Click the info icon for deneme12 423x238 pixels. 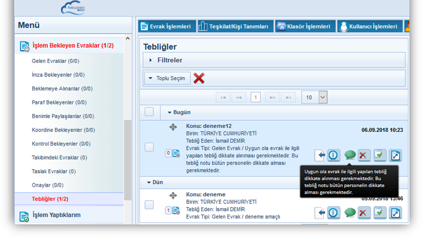(x=333, y=155)
